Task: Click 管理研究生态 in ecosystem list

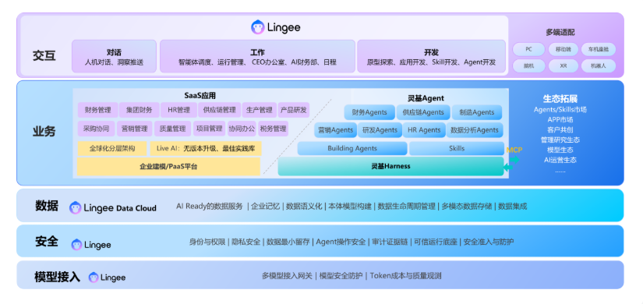Action: click(560, 140)
